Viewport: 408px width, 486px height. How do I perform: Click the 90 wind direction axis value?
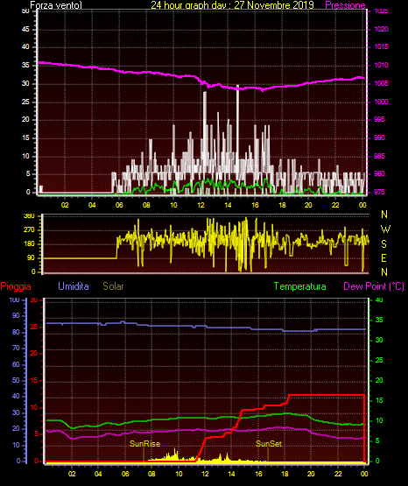tap(31, 257)
